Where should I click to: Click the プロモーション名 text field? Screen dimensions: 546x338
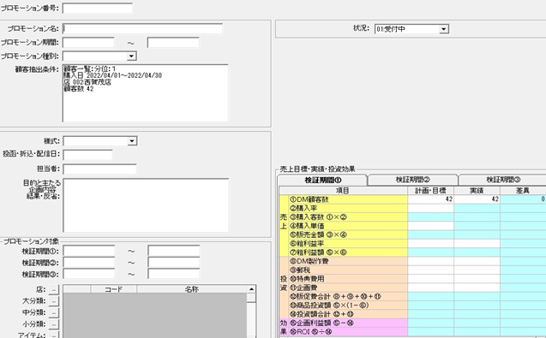[x=142, y=28]
